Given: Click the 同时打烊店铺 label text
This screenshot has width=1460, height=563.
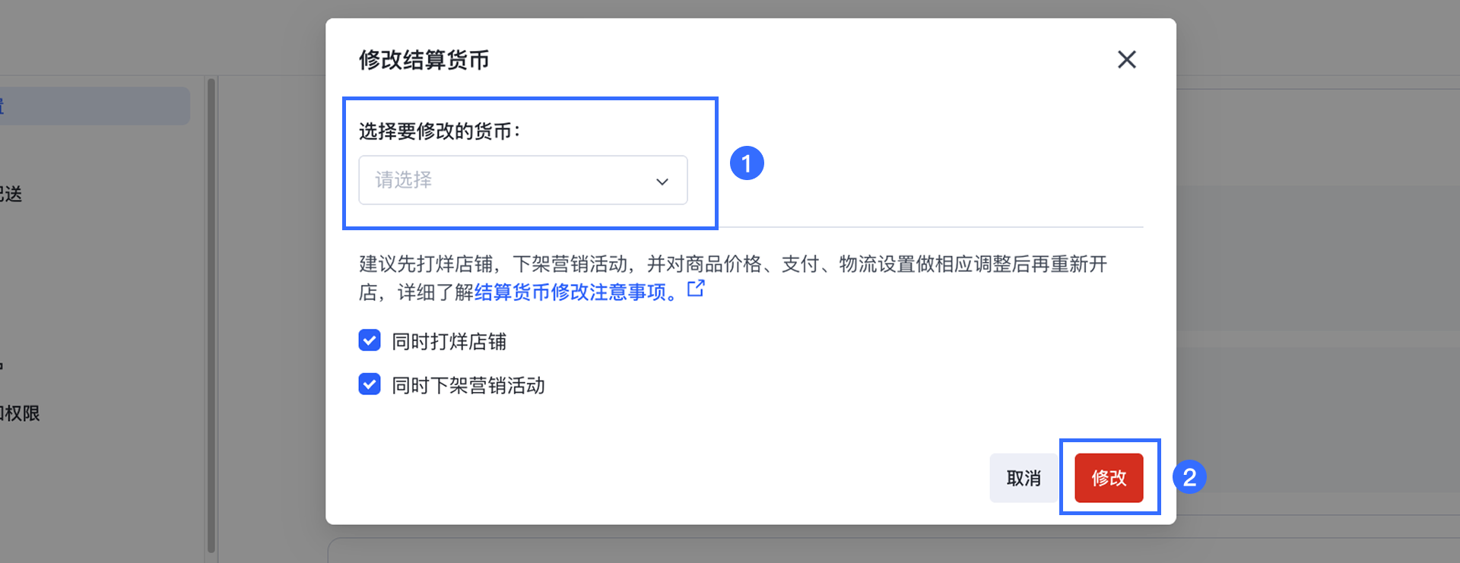Looking at the screenshot, I should tap(449, 342).
